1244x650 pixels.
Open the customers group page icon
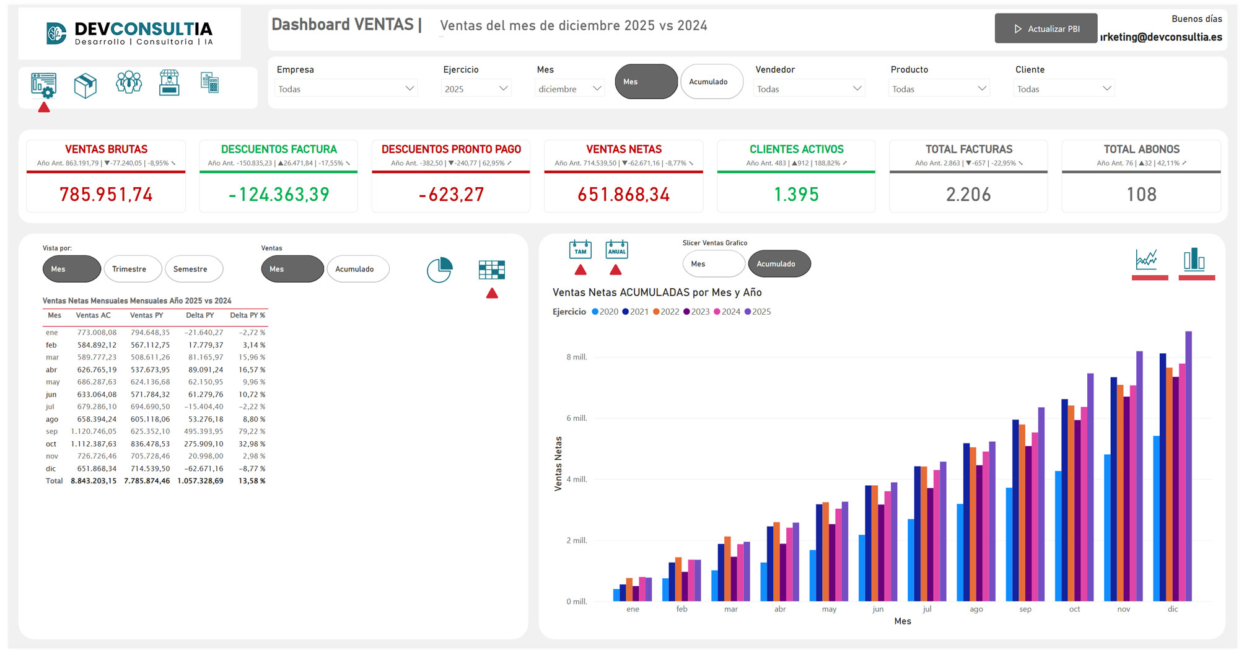[129, 82]
